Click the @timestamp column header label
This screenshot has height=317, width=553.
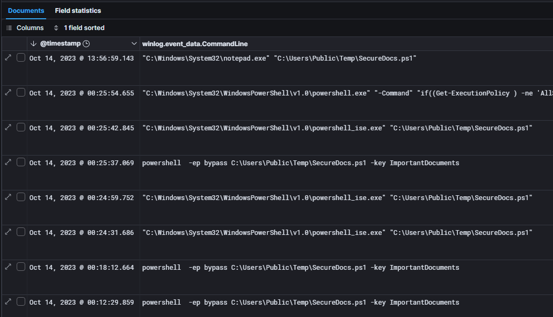(60, 43)
